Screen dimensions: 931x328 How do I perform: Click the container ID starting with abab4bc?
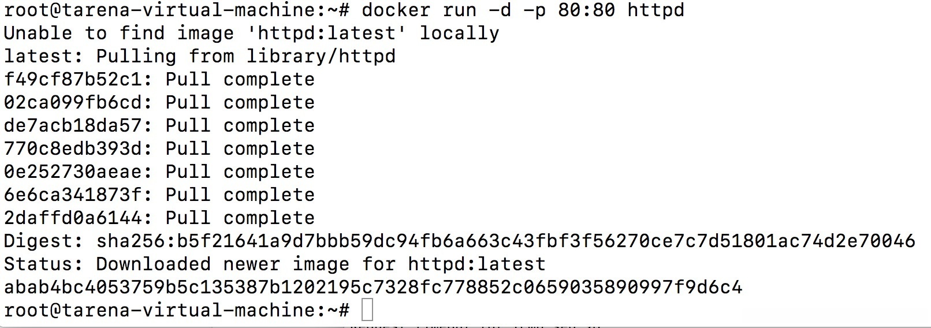373,287
